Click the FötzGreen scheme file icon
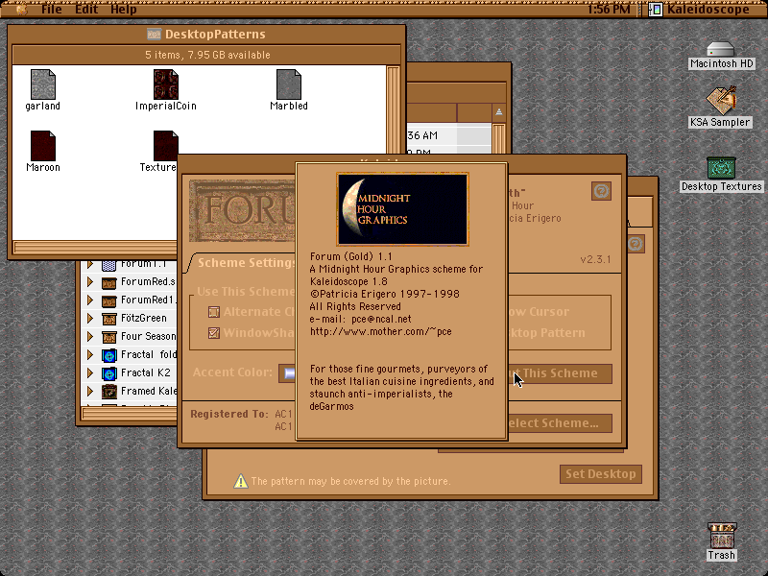Screen dimensions: 768x576 point(108,319)
